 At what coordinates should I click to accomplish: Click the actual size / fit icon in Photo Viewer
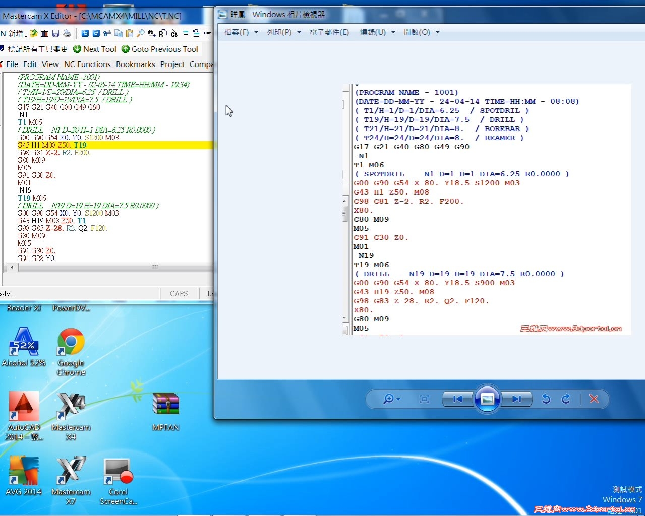tap(424, 399)
